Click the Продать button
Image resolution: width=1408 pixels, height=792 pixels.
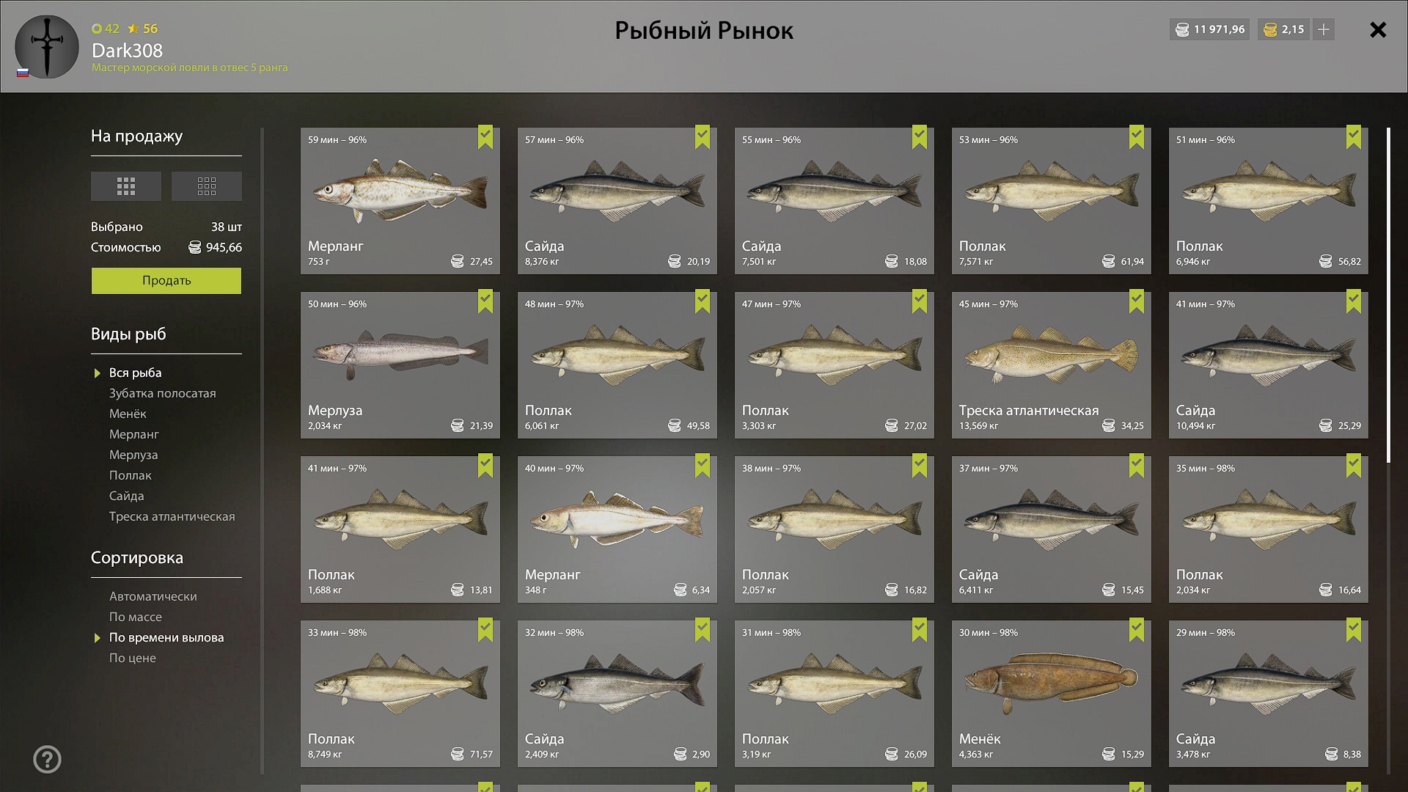click(x=166, y=281)
